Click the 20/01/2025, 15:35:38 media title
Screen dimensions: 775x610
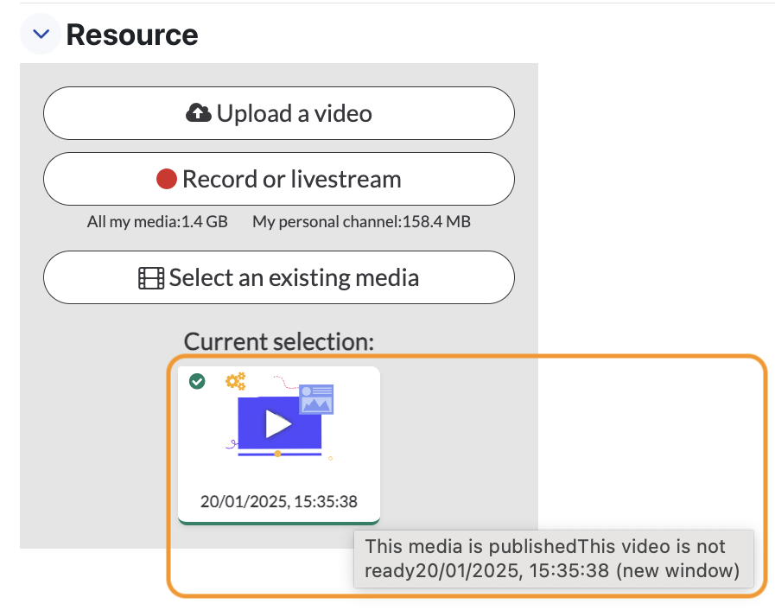[x=279, y=501]
